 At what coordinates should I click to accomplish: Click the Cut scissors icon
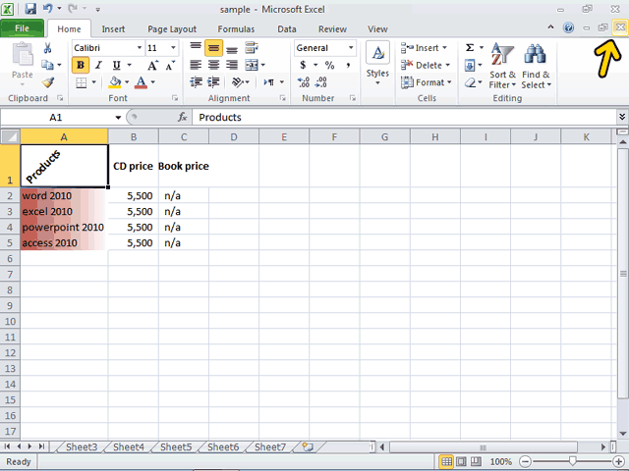tap(47, 48)
